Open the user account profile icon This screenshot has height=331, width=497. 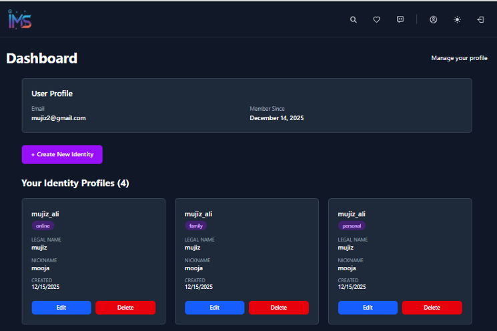pyautogui.click(x=434, y=20)
